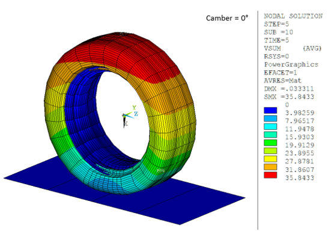Click the 'NODAL SOLUTION' heading text

(x=293, y=16)
